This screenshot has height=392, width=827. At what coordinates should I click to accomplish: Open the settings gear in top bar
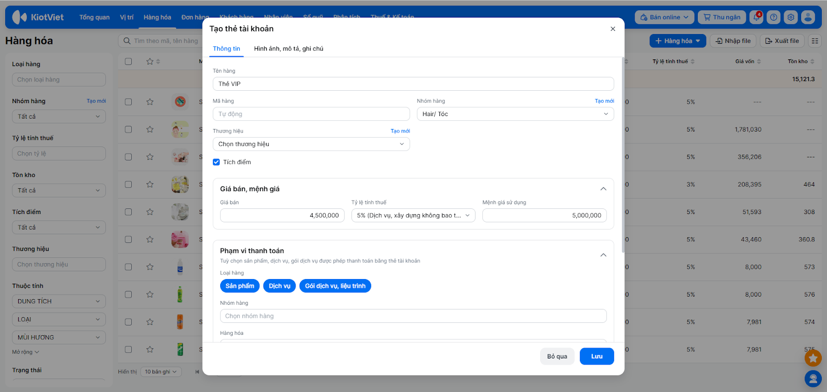pyautogui.click(x=791, y=17)
